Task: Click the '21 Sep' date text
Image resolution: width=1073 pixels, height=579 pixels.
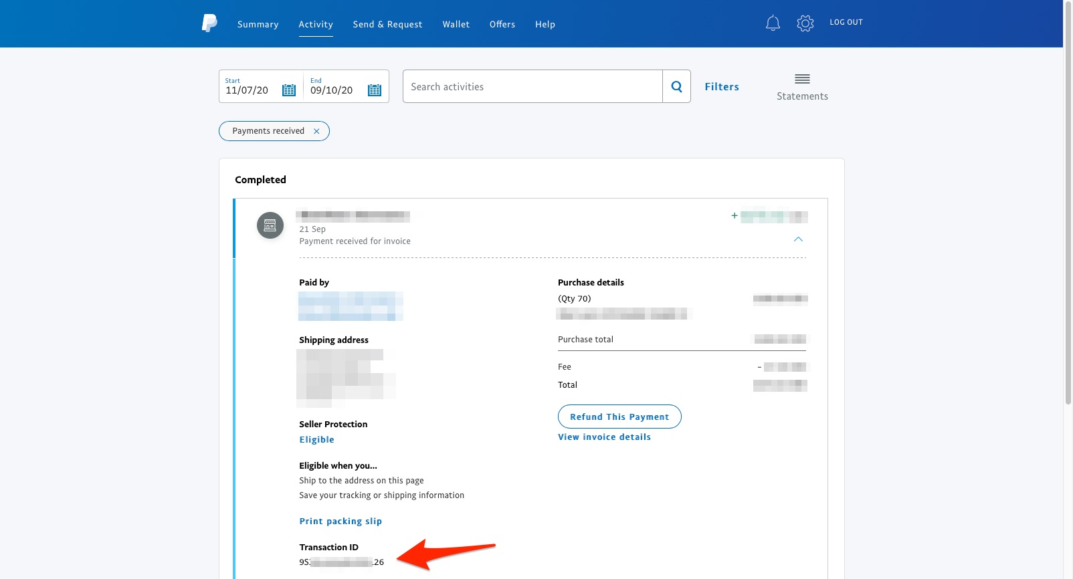Action: (312, 229)
